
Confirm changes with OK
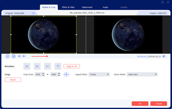(x=140, y=104)
